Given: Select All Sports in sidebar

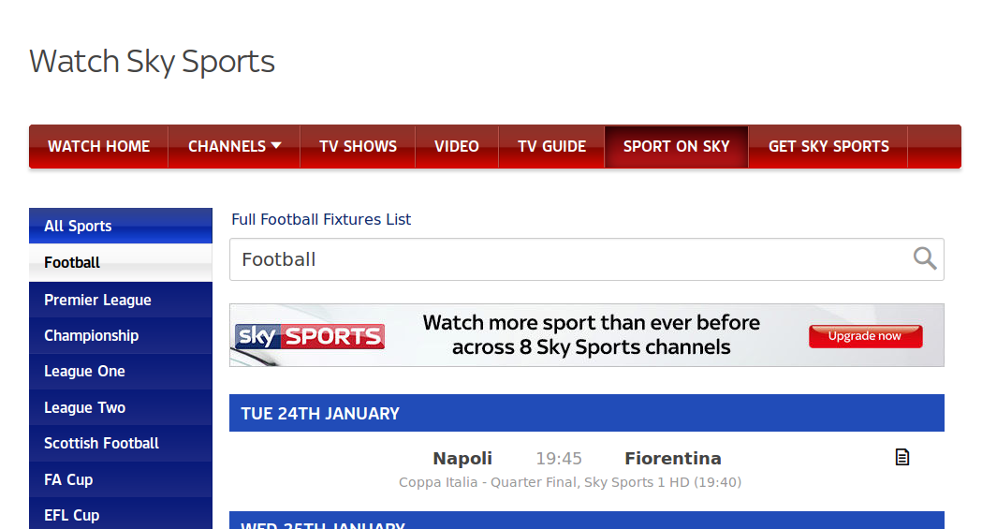Looking at the screenshot, I should coord(121,226).
